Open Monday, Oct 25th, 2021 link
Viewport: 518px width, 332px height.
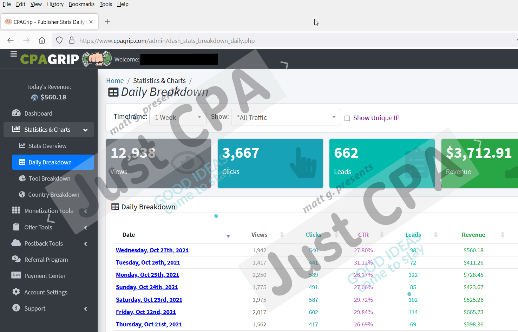(x=147, y=275)
